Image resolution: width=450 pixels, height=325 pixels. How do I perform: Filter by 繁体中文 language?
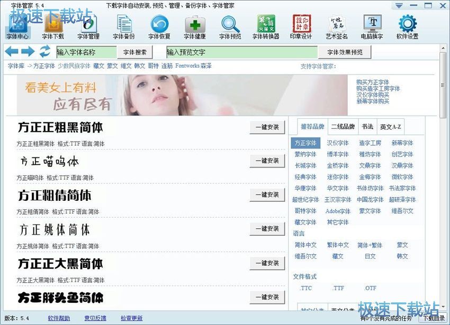click(x=338, y=245)
